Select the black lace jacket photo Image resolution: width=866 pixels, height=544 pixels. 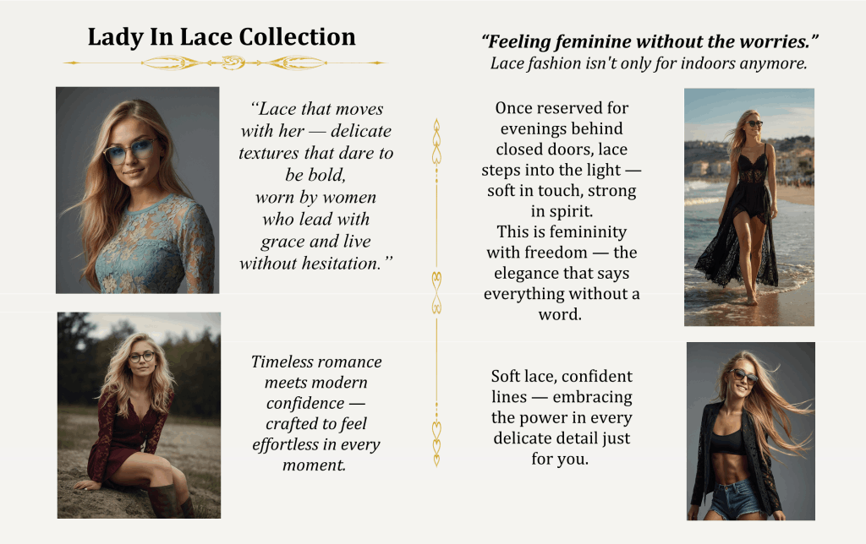click(750, 431)
